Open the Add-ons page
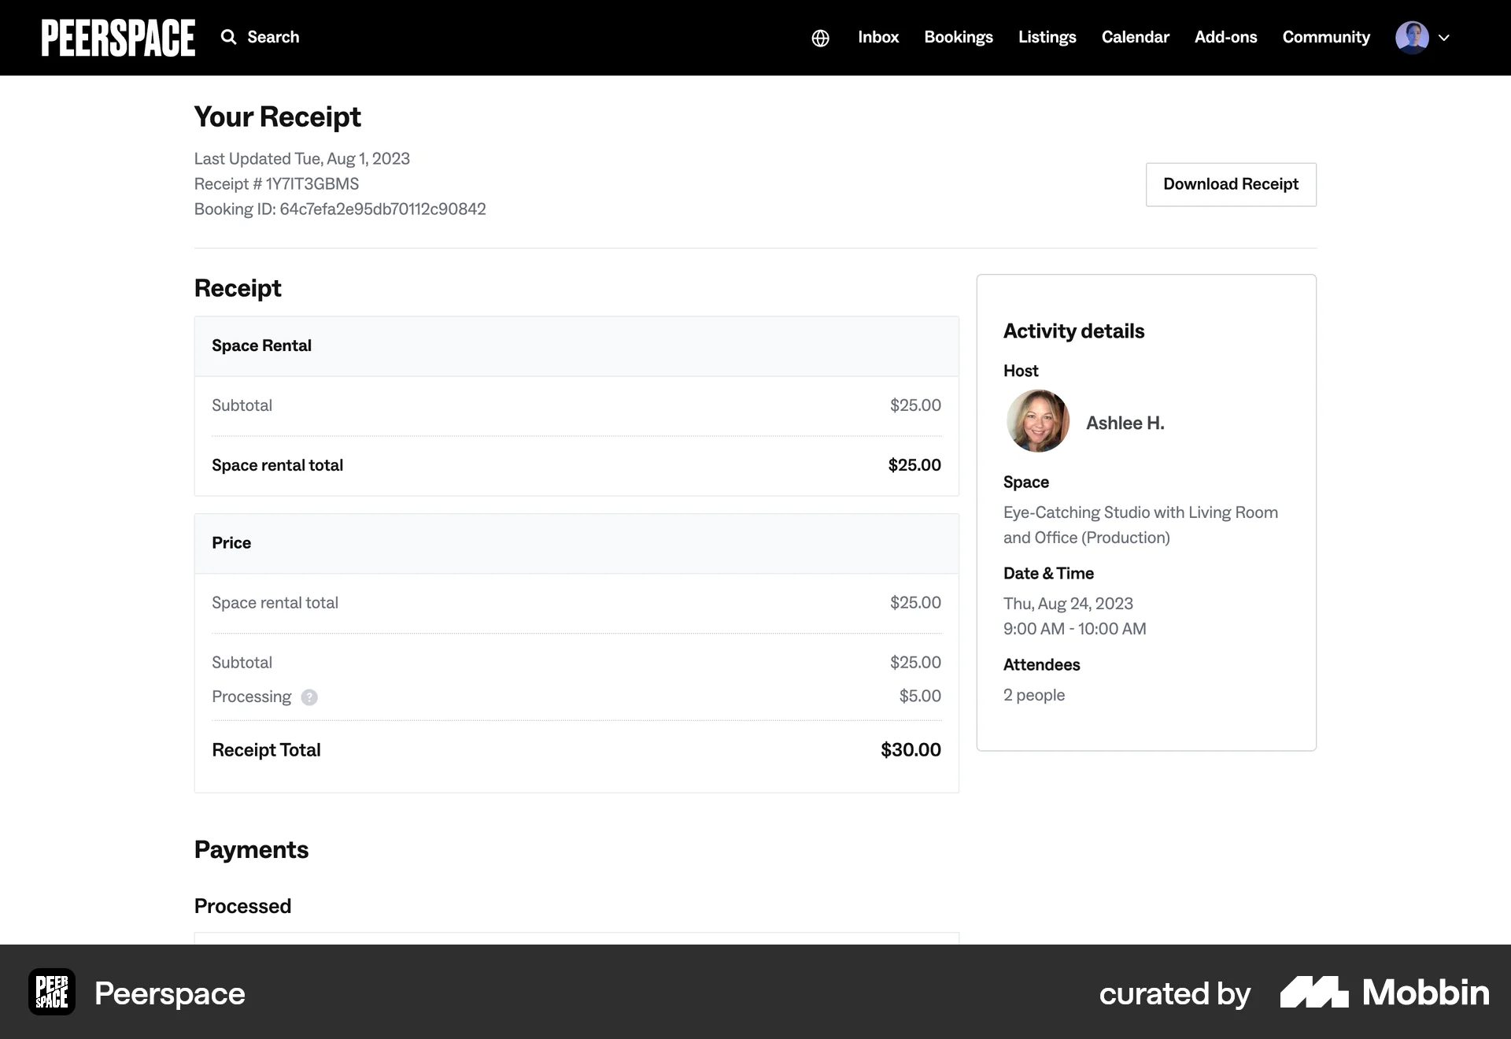1511x1039 pixels. click(1225, 37)
